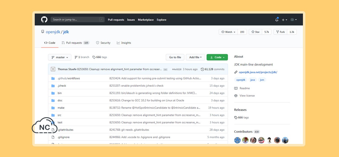339x157 pixels.
Task: Click Thomas Stuefe's commit author avatar
Action: (x=53, y=69)
